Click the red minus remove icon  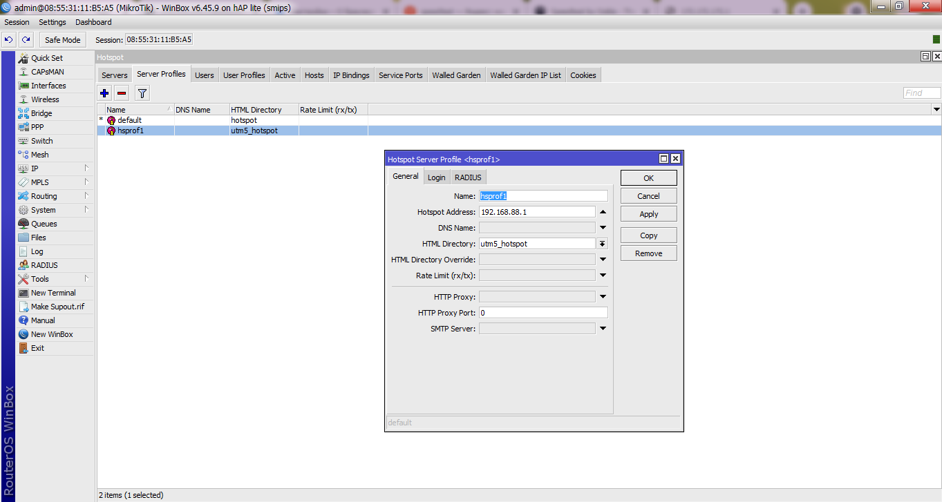pyautogui.click(x=122, y=93)
